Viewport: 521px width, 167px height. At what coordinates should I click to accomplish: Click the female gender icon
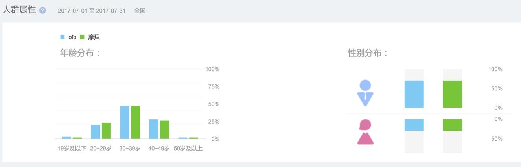pyautogui.click(x=365, y=132)
